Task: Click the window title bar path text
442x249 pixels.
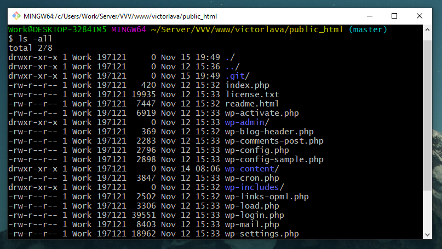Action: (120, 16)
